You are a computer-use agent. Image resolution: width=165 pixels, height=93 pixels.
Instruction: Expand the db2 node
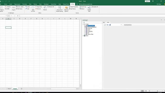click(85, 33)
